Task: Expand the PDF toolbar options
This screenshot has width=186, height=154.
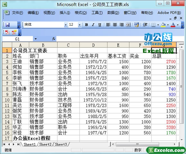Action: click(20, 33)
